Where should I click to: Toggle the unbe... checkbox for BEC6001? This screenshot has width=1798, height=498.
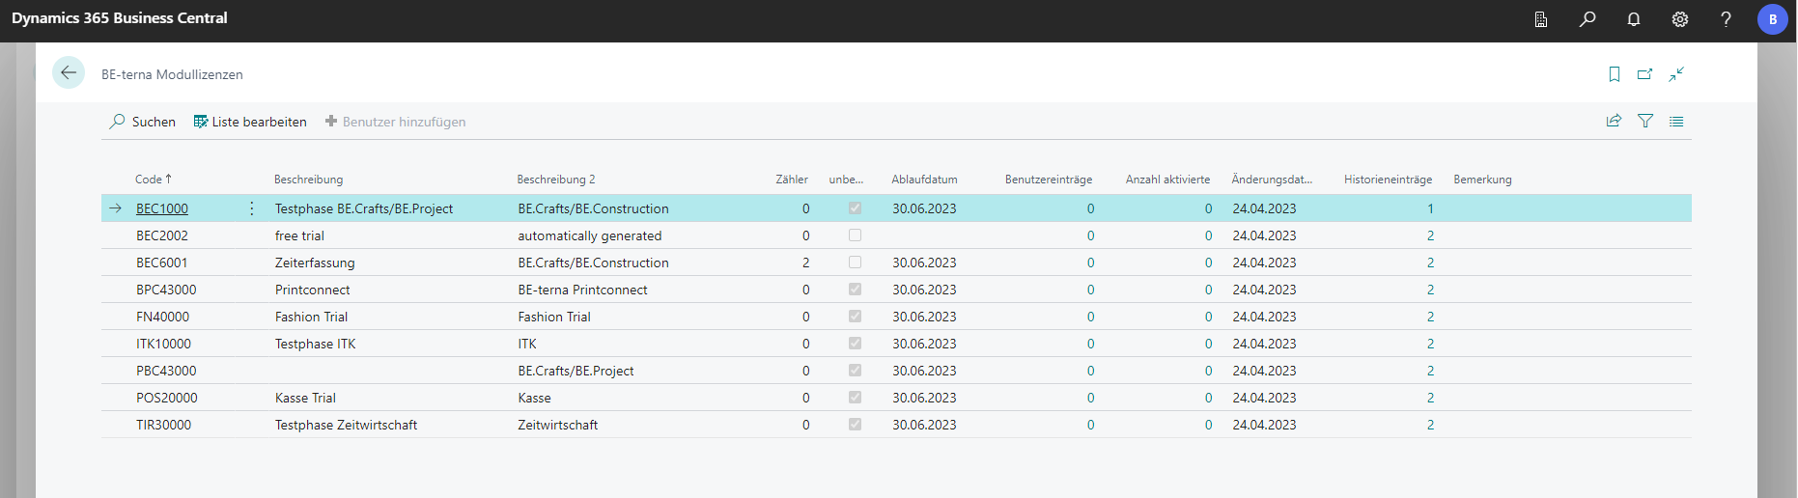tap(855, 263)
